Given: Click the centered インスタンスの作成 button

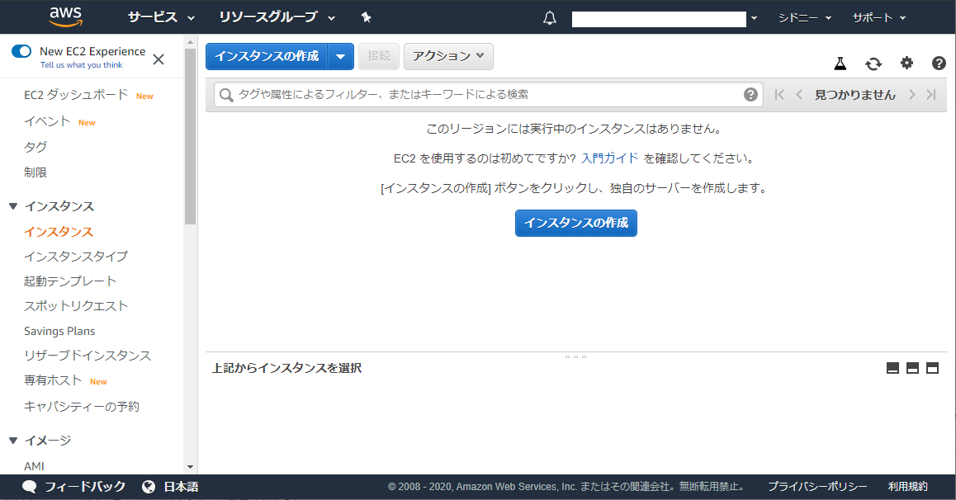Looking at the screenshot, I should coord(576,223).
